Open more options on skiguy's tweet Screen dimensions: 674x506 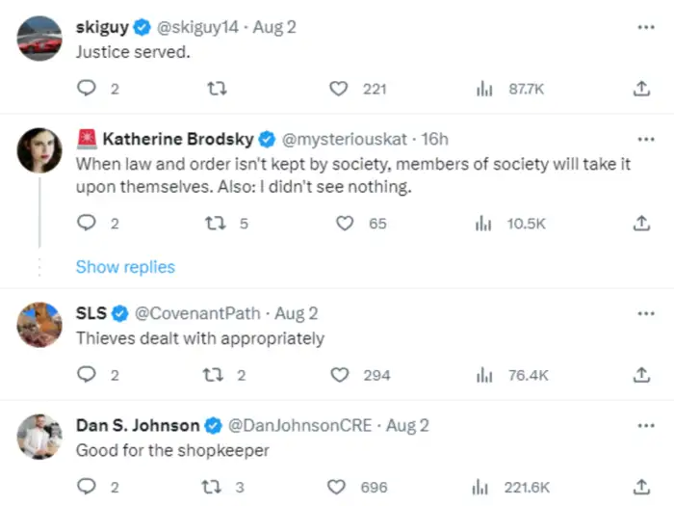(645, 27)
